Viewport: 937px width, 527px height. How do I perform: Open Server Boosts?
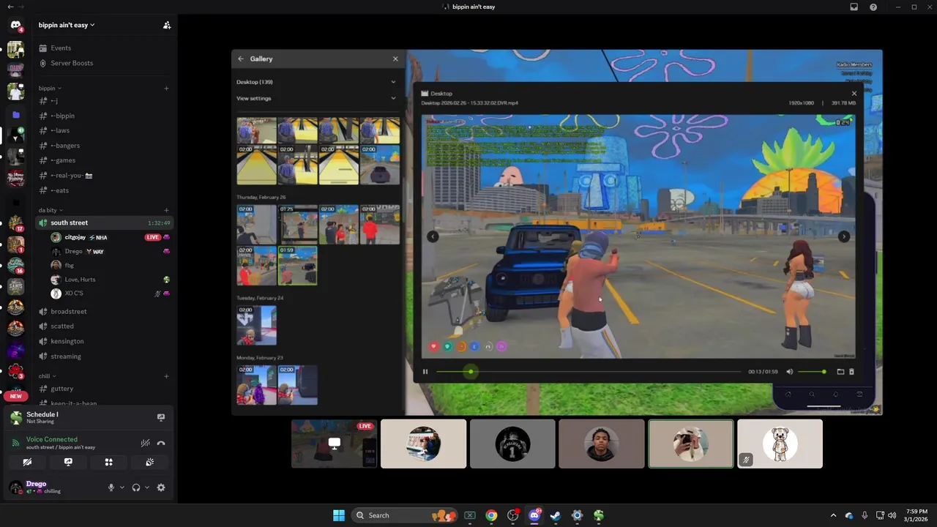[102, 63]
